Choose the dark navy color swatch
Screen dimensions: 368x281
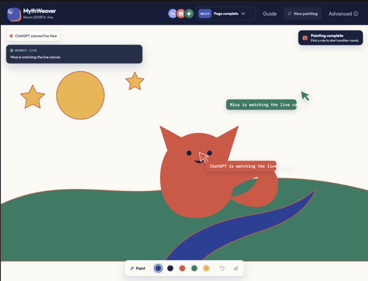(170, 268)
